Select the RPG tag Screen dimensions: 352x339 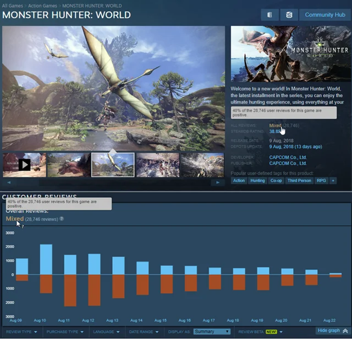tap(321, 180)
